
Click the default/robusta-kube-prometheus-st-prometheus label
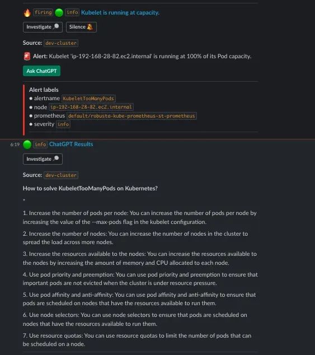point(131,116)
